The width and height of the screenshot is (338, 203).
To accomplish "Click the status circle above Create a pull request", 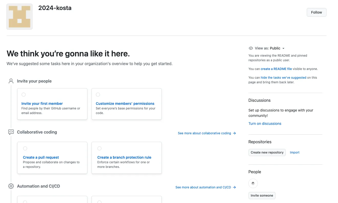I will 25,148.
